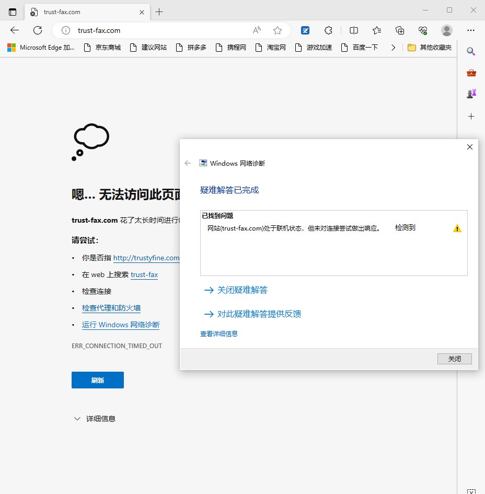Open the user profile avatar
This screenshot has height=494, width=485.
tap(446, 30)
